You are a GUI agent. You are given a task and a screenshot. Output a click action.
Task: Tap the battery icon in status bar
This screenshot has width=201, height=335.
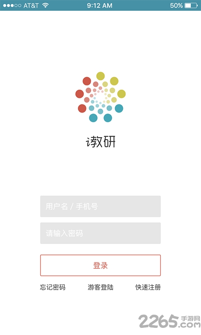(191, 5)
